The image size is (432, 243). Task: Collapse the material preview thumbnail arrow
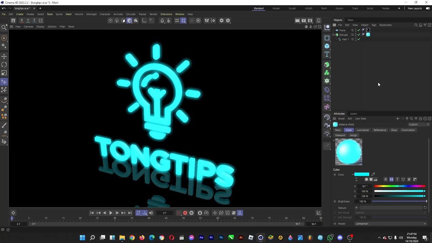[334, 140]
